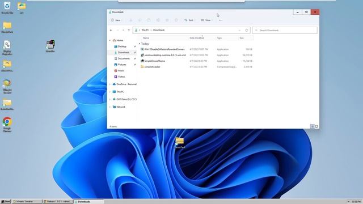Open the New item button in Explorer toolbar

pyautogui.click(x=117, y=20)
